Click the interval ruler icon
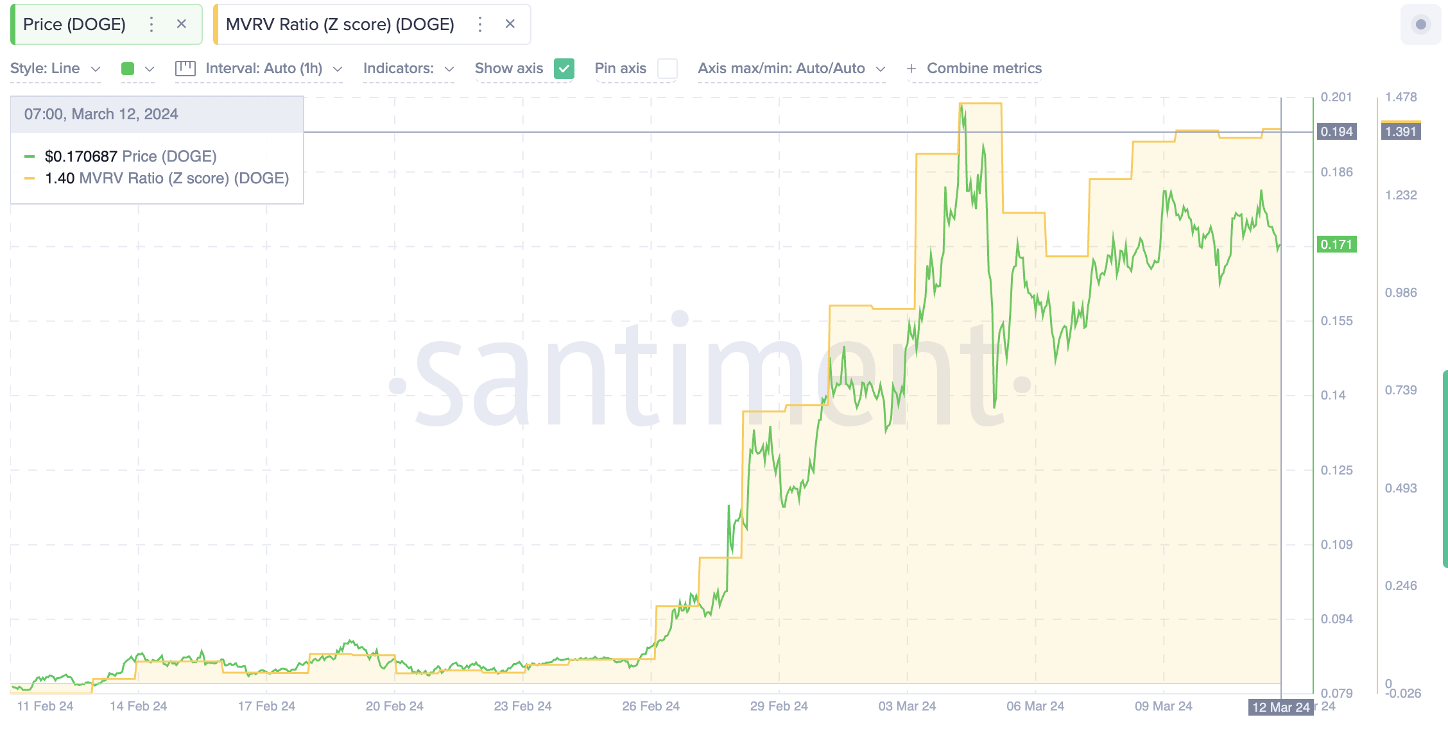The image size is (1448, 731). pyautogui.click(x=185, y=69)
